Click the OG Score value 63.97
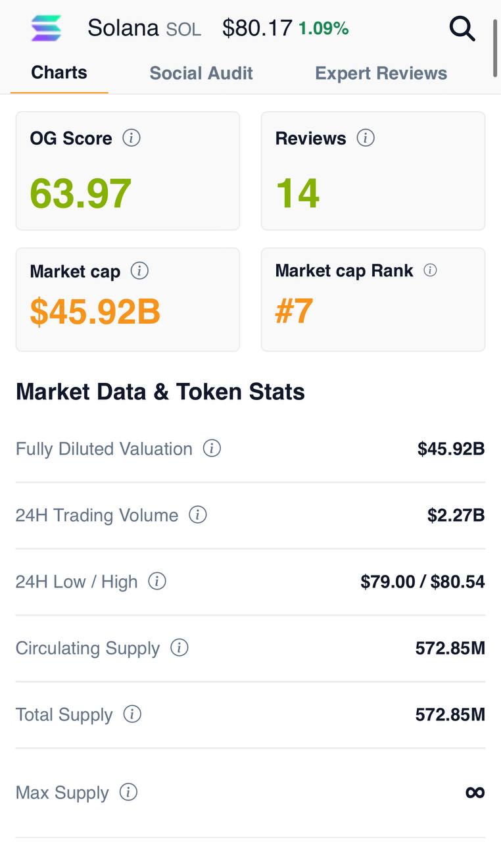Image resolution: width=501 pixels, height=842 pixels. click(81, 193)
